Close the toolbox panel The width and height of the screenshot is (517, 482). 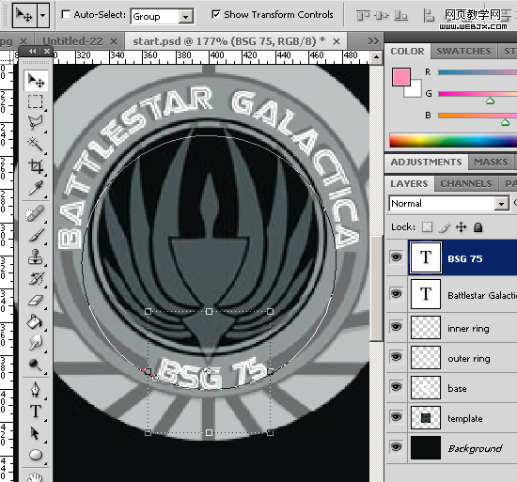point(47,51)
